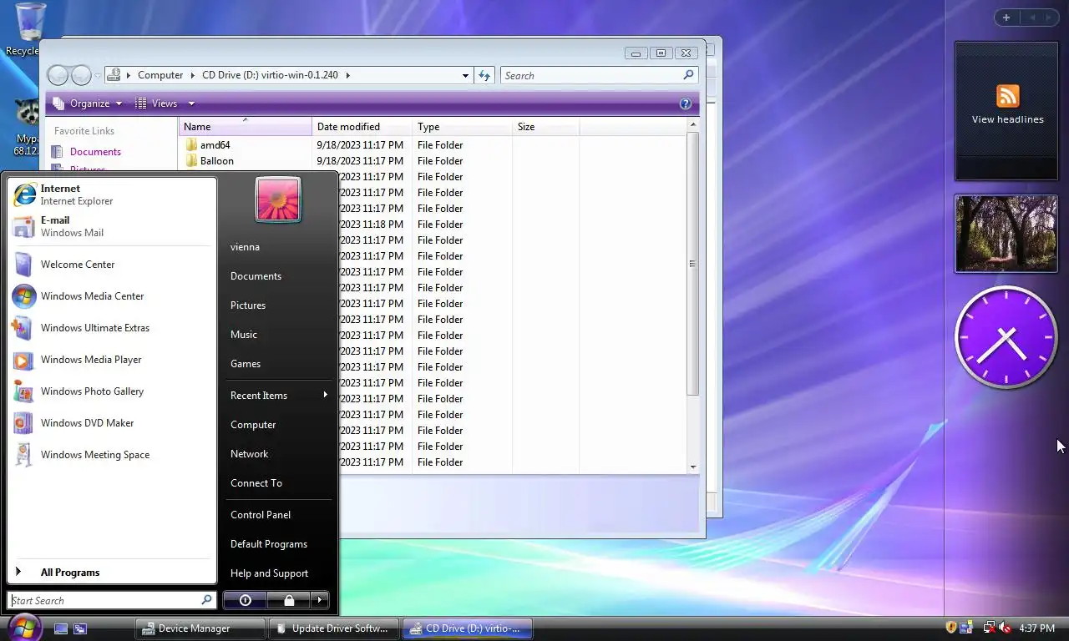This screenshot has width=1069, height=641.
Task: Open the address bar history dropdown
Action: click(465, 75)
